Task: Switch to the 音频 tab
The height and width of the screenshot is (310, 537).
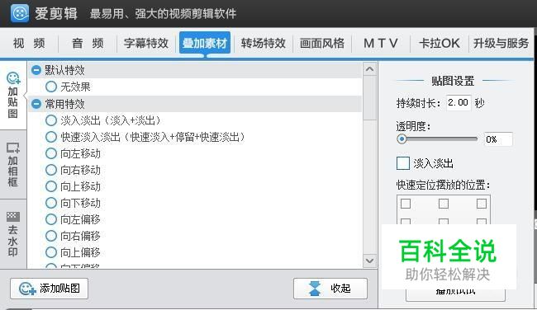Action: pos(88,44)
